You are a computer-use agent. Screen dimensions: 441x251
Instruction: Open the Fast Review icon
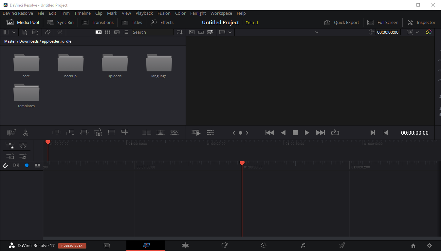pos(196,133)
